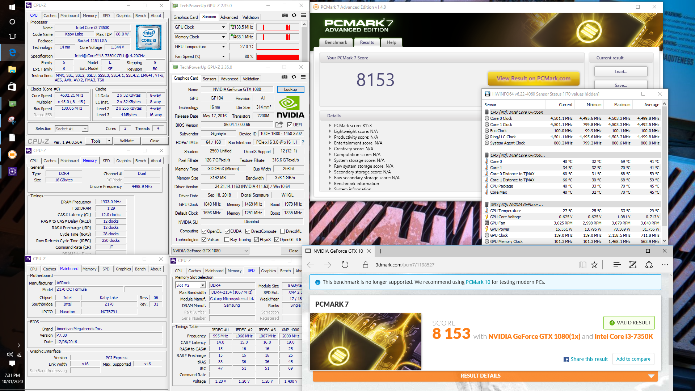Click the volume icon in system tray
695x391 pixels.
10,354
